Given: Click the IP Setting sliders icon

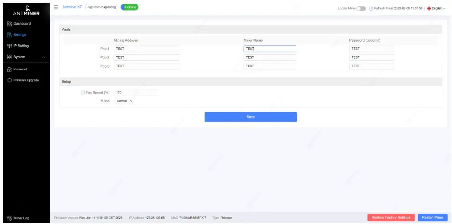Looking at the screenshot, I should (9, 46).
